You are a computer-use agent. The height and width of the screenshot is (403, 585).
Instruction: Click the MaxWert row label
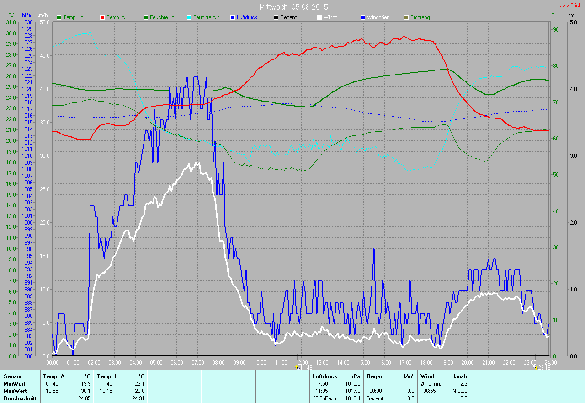(15, 391)
